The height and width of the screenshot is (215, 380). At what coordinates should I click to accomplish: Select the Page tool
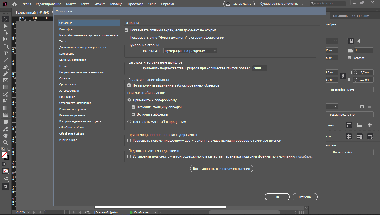point(6,32)
